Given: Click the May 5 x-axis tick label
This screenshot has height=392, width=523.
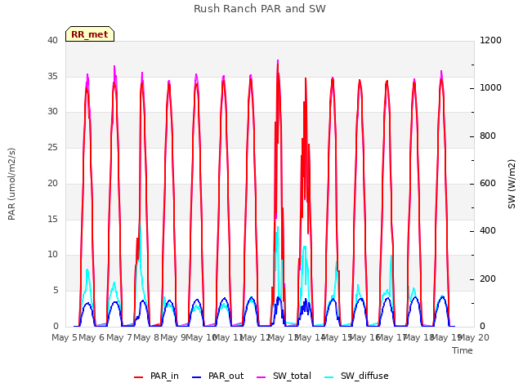Looking at the screenshot, I should click(x=65, y=337).
